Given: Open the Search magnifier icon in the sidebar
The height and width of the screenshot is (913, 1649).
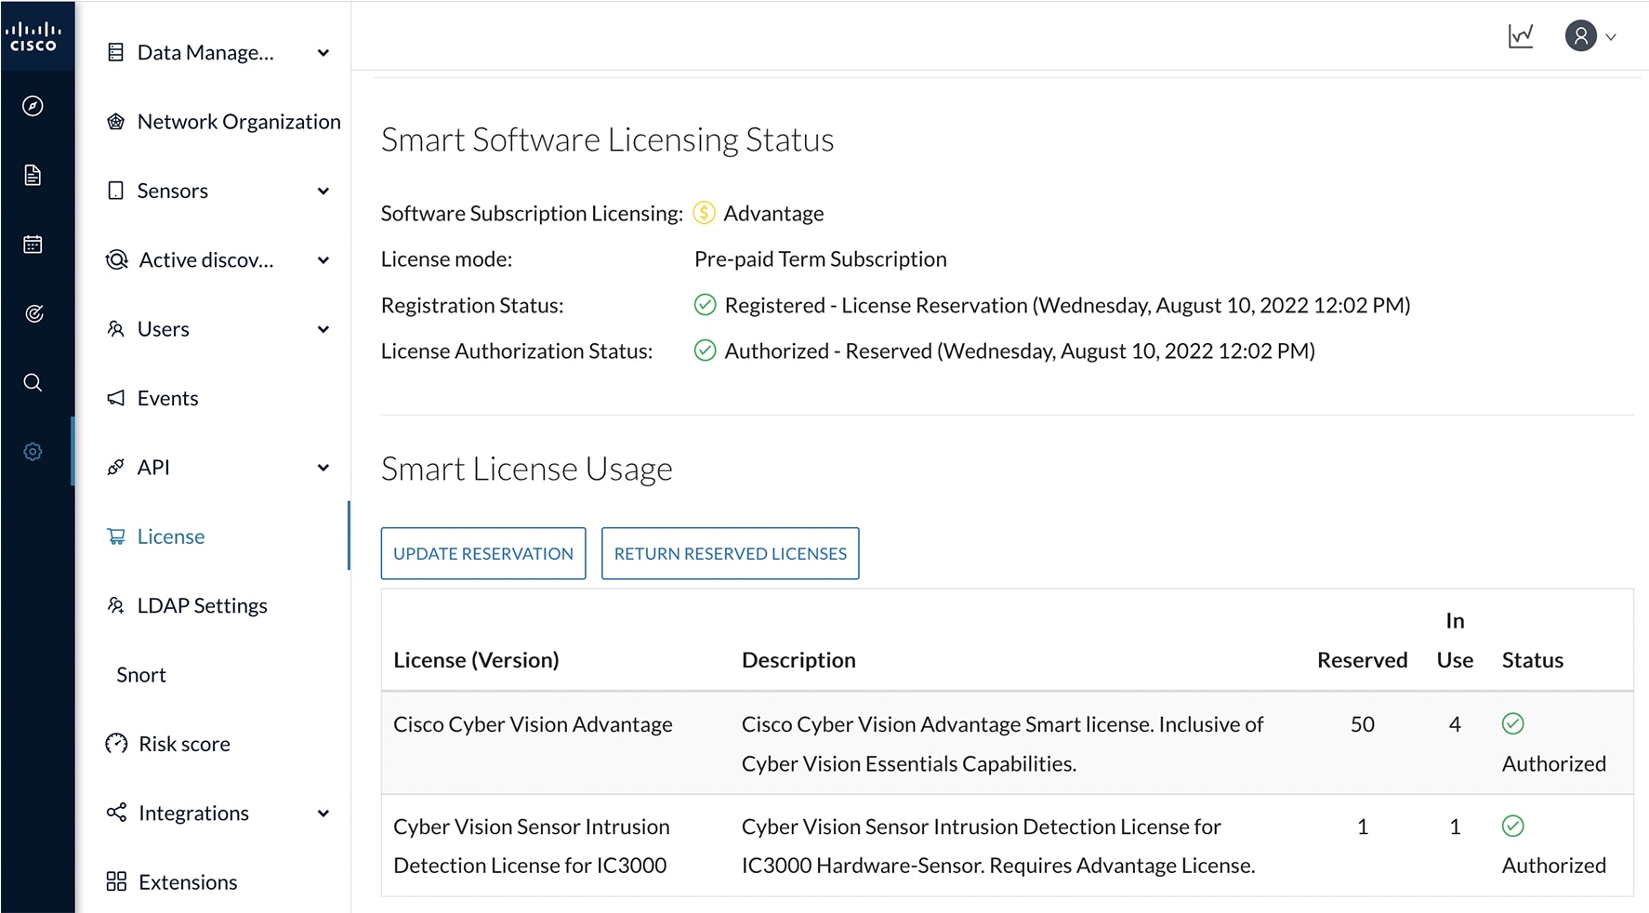Looking at the screenshot, I should (33, 382).
